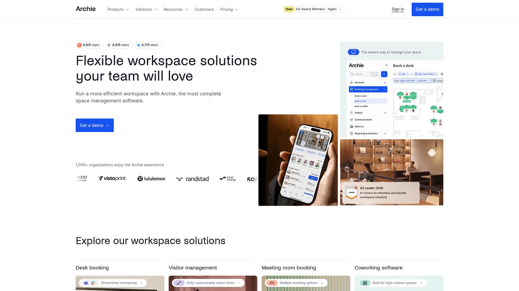Click the search field in the Archie mockup
Viewport: 519px width, 291px height.
(364, 74)
